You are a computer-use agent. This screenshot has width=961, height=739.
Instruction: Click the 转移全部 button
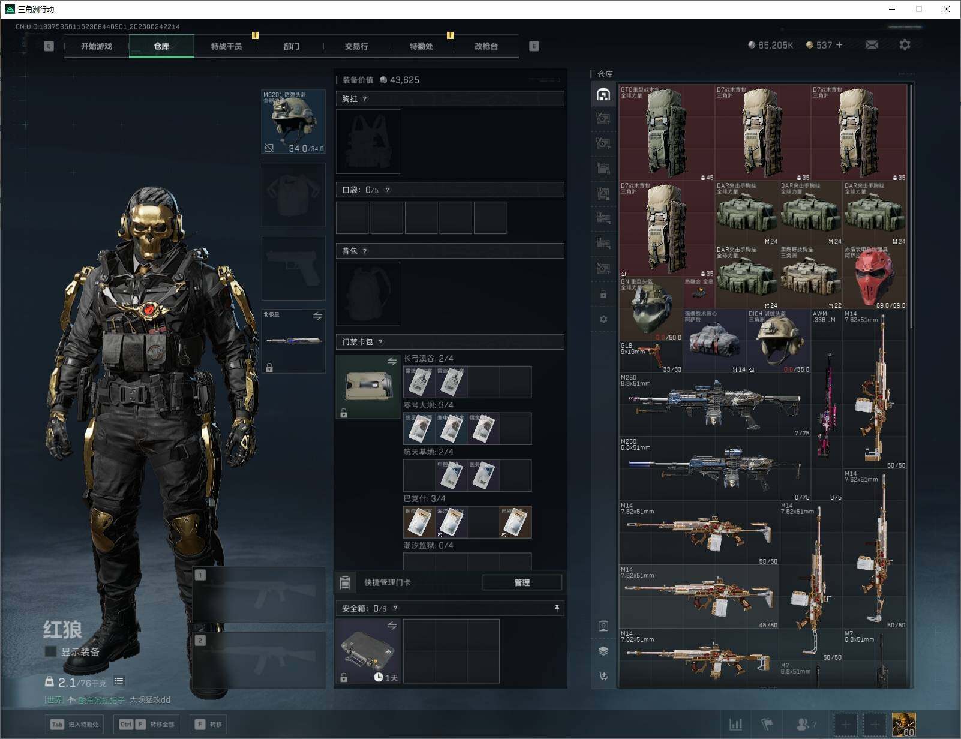click(148, 725)
